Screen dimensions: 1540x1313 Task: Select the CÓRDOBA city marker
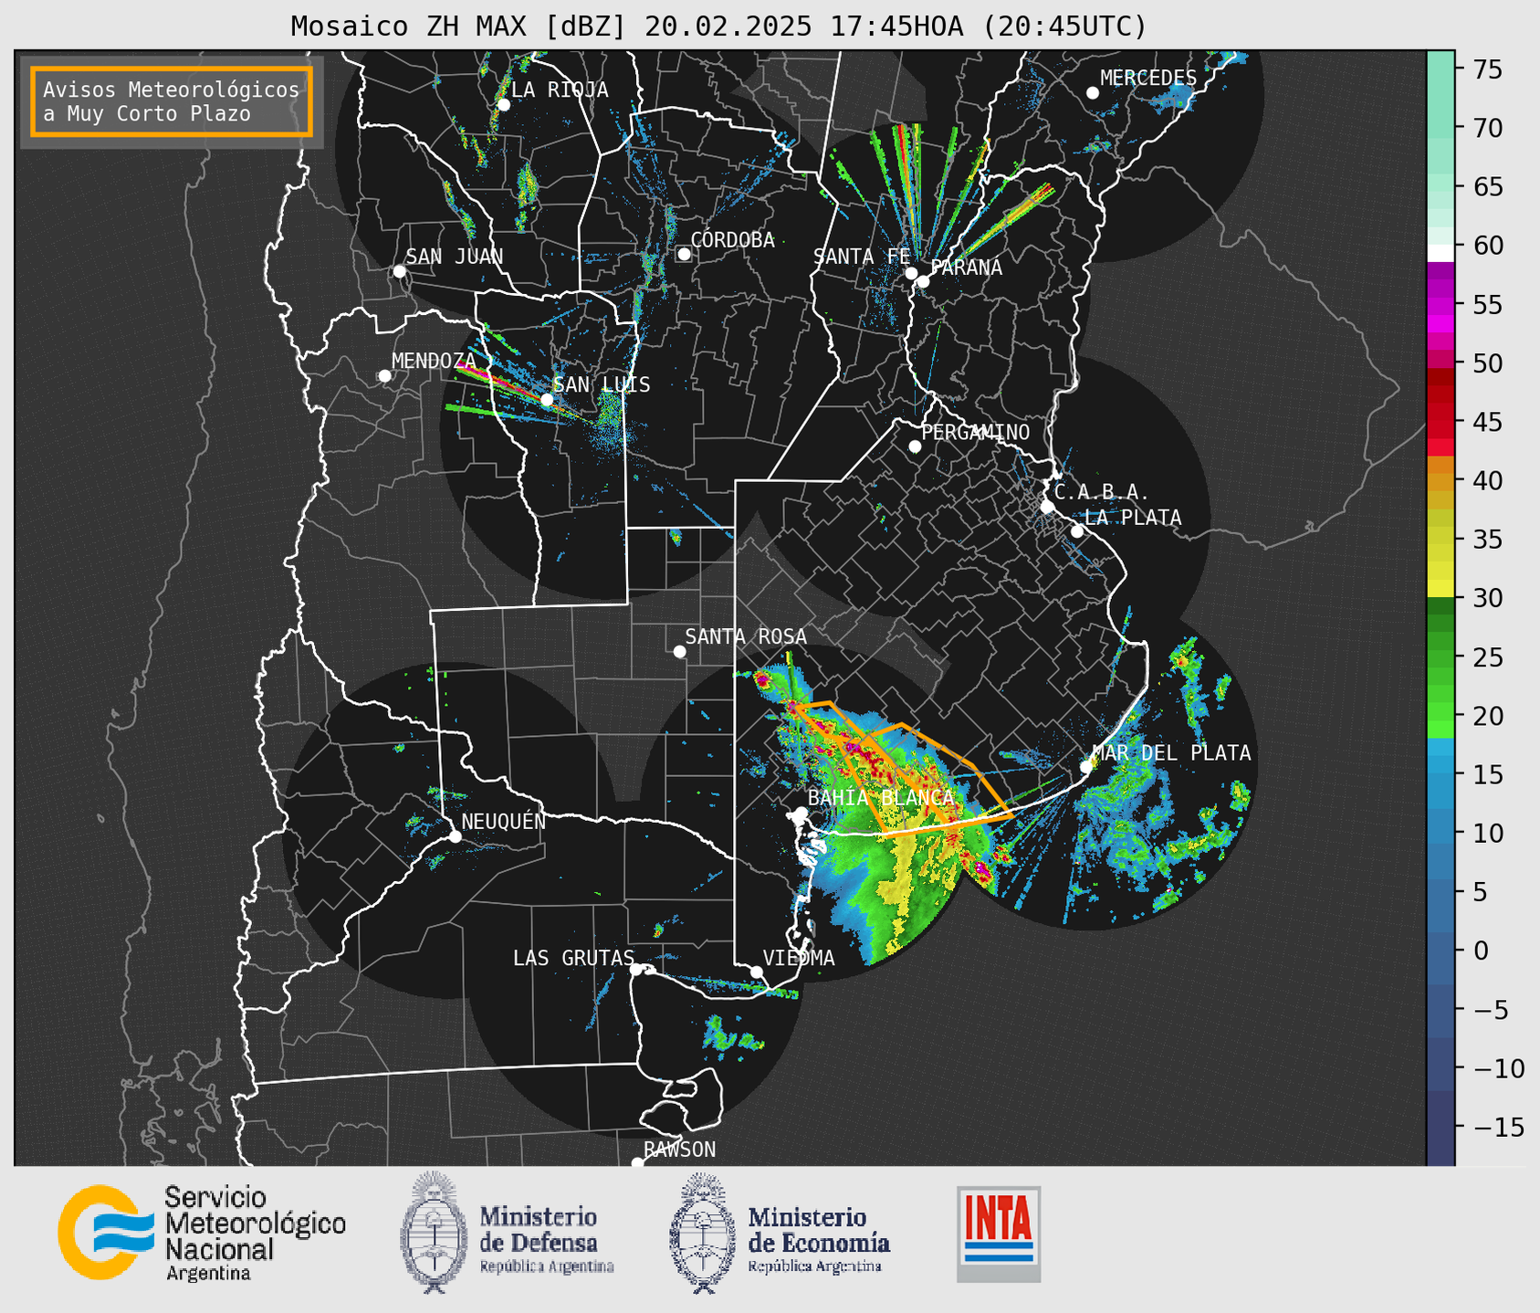click(x=684, y=254)
